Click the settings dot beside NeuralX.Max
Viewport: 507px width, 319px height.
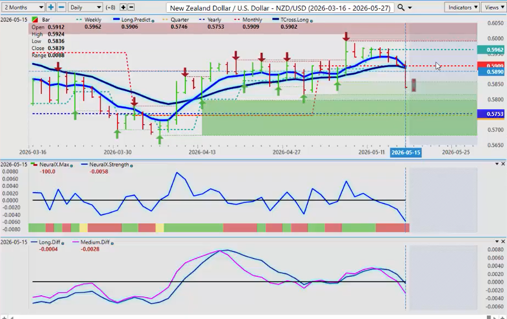point(72,166)
